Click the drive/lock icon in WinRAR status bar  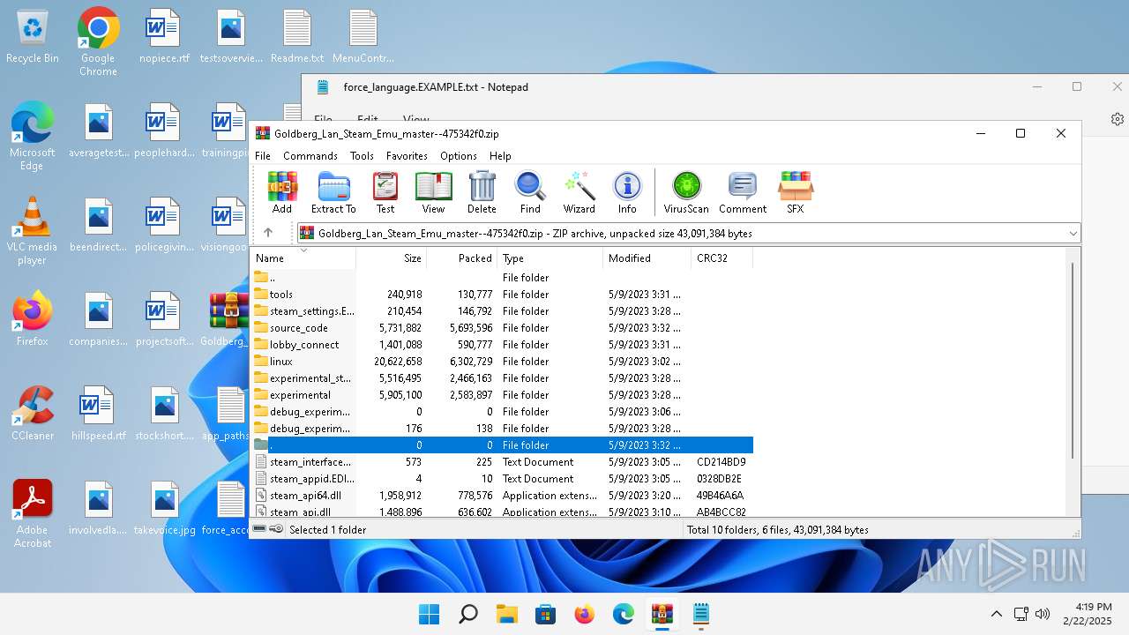click(268, 529)
